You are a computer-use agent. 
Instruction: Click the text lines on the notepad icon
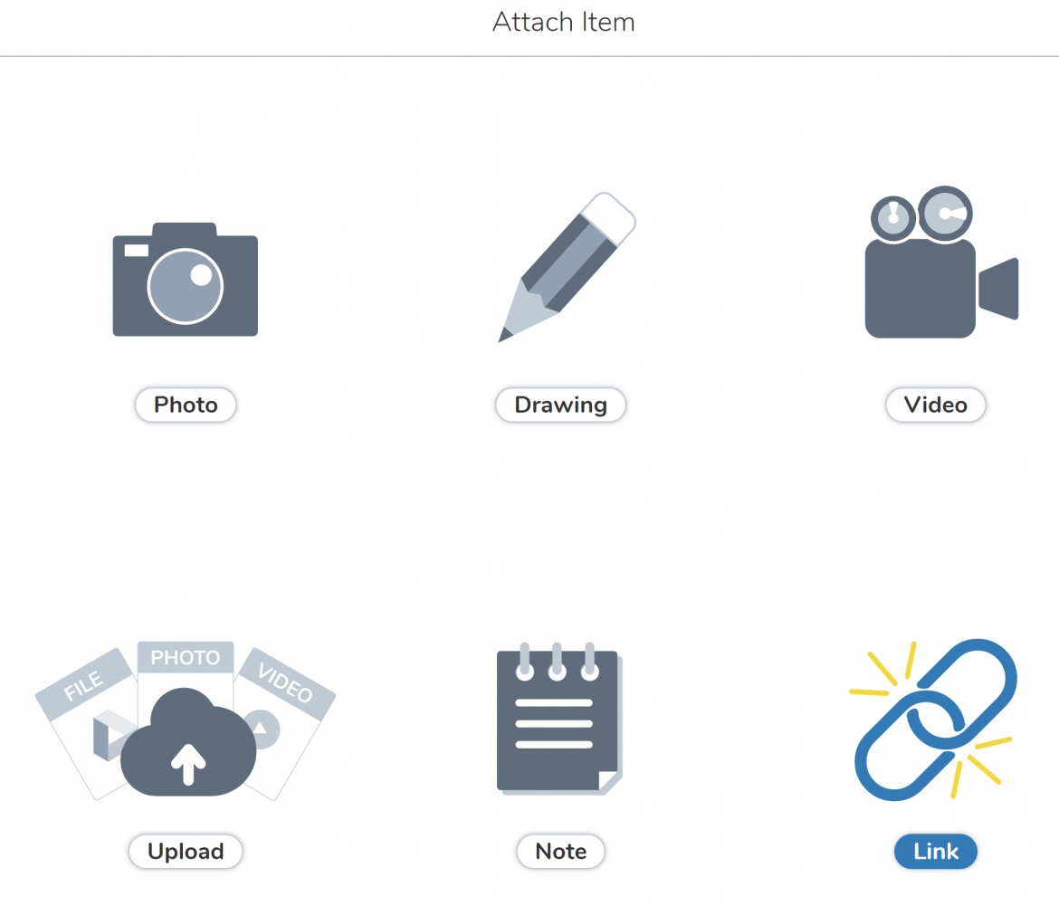554,724
